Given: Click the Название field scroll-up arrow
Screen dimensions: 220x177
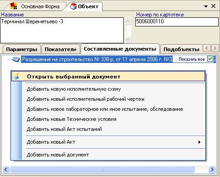Looking at the screenshot, I should coord(128,21).
